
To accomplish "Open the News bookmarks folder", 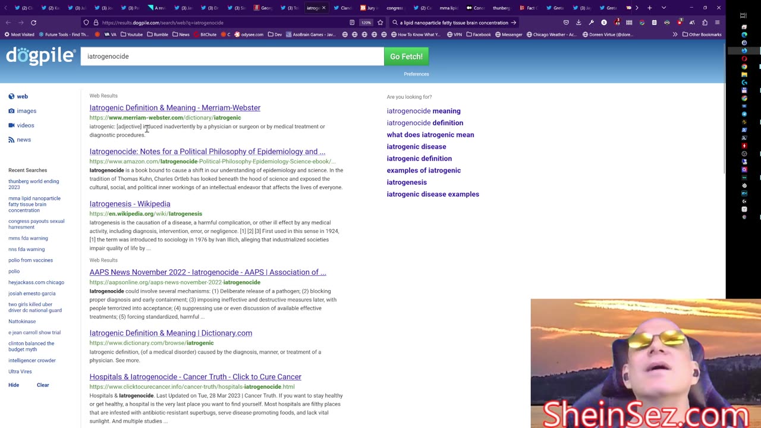I will click(x=181, y=34).
